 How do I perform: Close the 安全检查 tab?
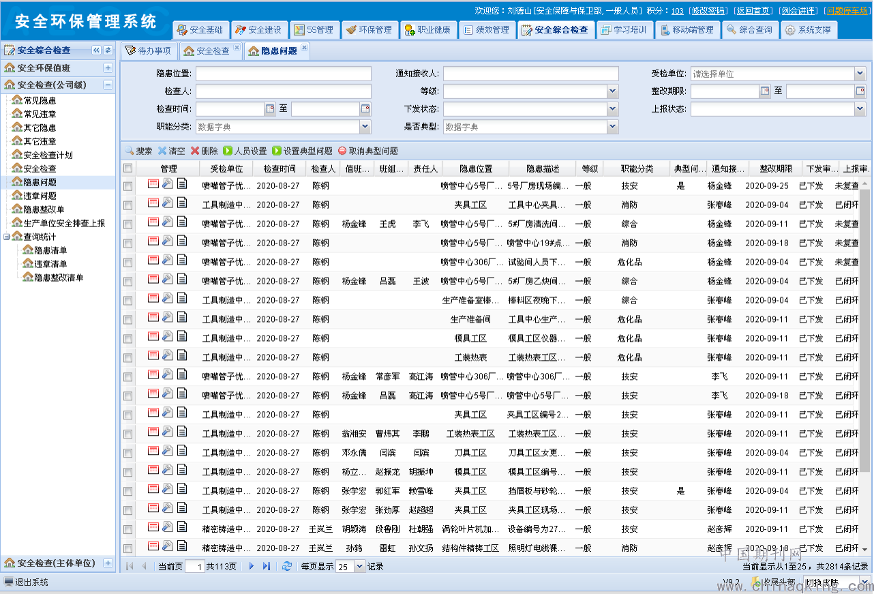(237, 47)
